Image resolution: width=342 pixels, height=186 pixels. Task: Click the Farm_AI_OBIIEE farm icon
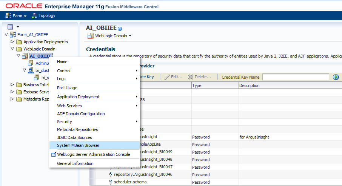[x=13, y=35]
